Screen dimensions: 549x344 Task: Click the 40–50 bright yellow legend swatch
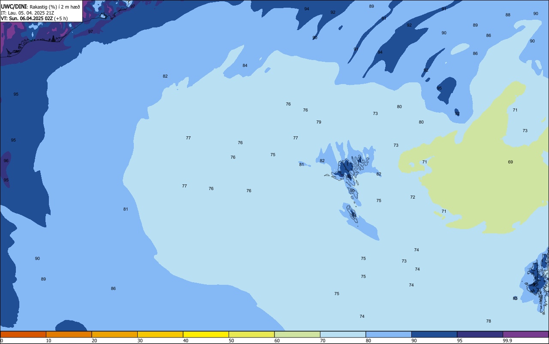tap(206, 334)
